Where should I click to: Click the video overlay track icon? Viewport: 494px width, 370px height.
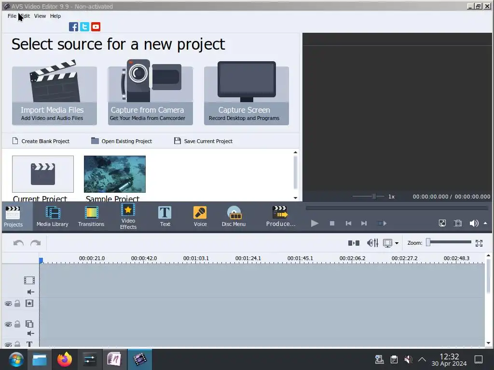click(29, 324)
